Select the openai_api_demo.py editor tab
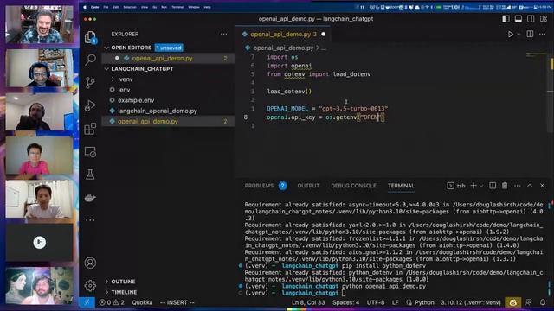 [x=280, y=35]
